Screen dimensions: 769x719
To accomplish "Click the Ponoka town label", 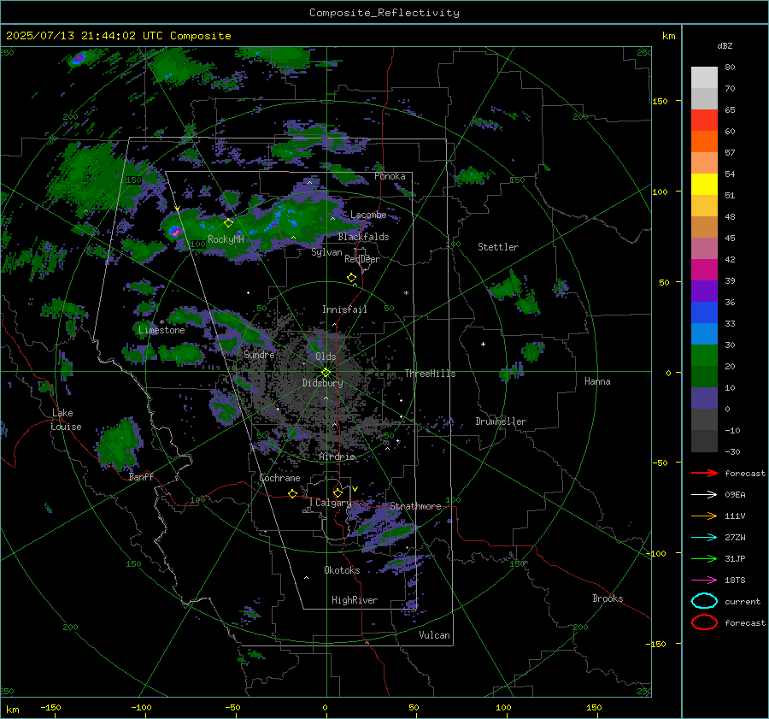I will [390, 176].
